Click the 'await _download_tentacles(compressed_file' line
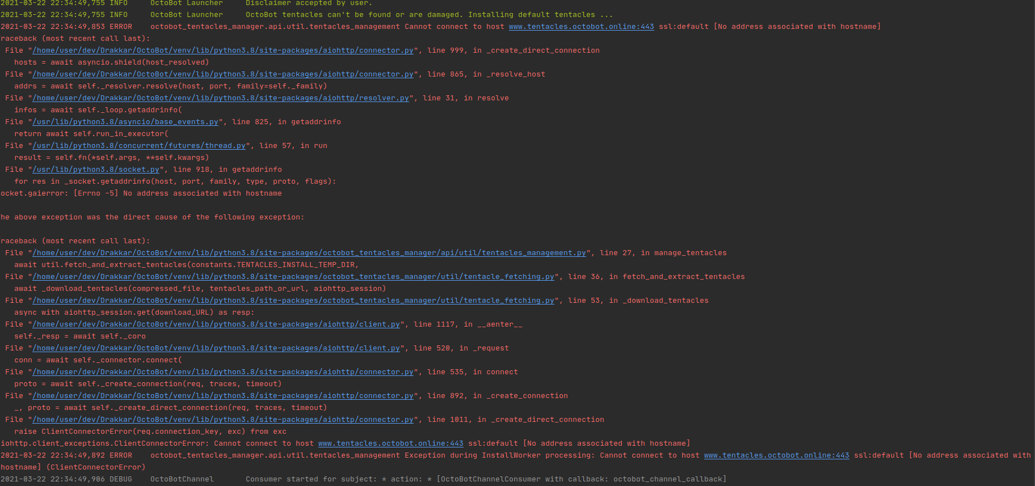This screenshot has height=486, width=1035. click(x=200, y=289)
